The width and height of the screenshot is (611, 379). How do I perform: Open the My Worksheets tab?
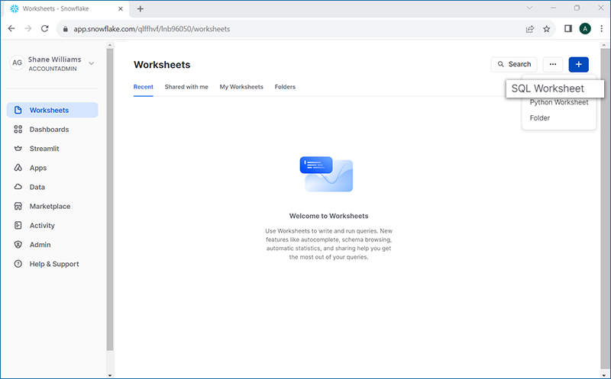[x=241, y=87]
